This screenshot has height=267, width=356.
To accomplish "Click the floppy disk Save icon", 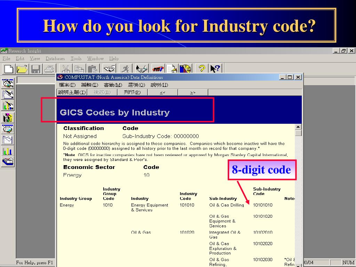I will (x=36, y=68).
